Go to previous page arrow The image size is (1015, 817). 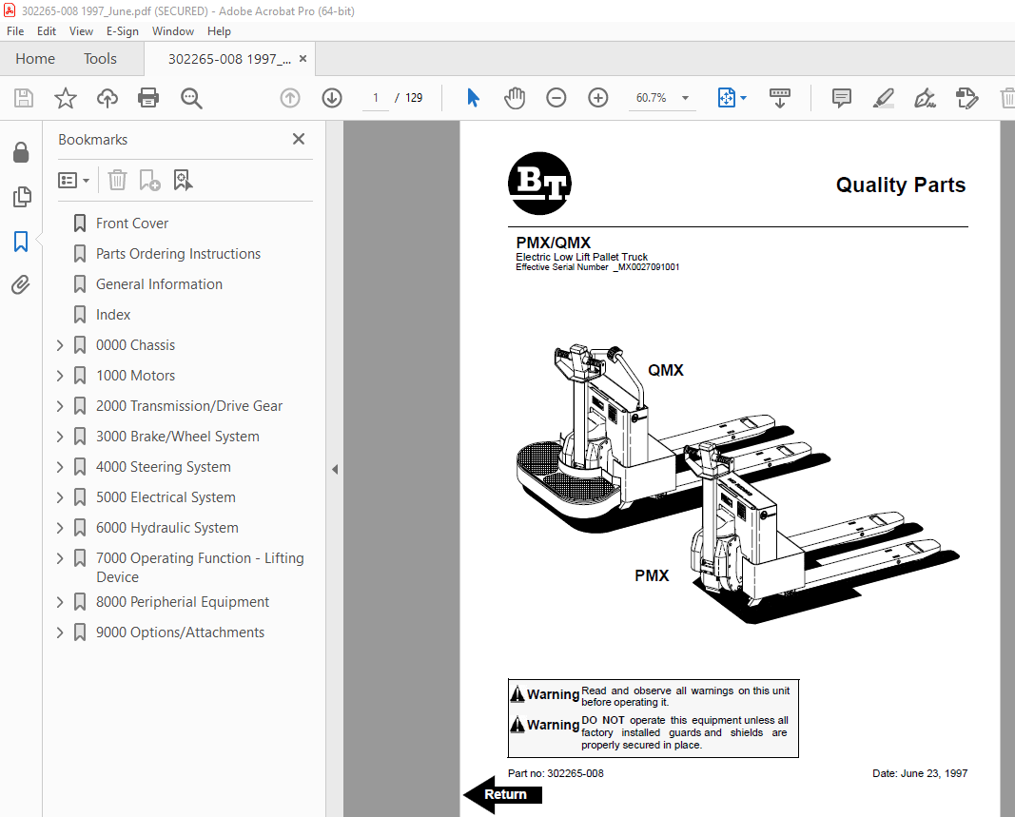coord(290,98)
